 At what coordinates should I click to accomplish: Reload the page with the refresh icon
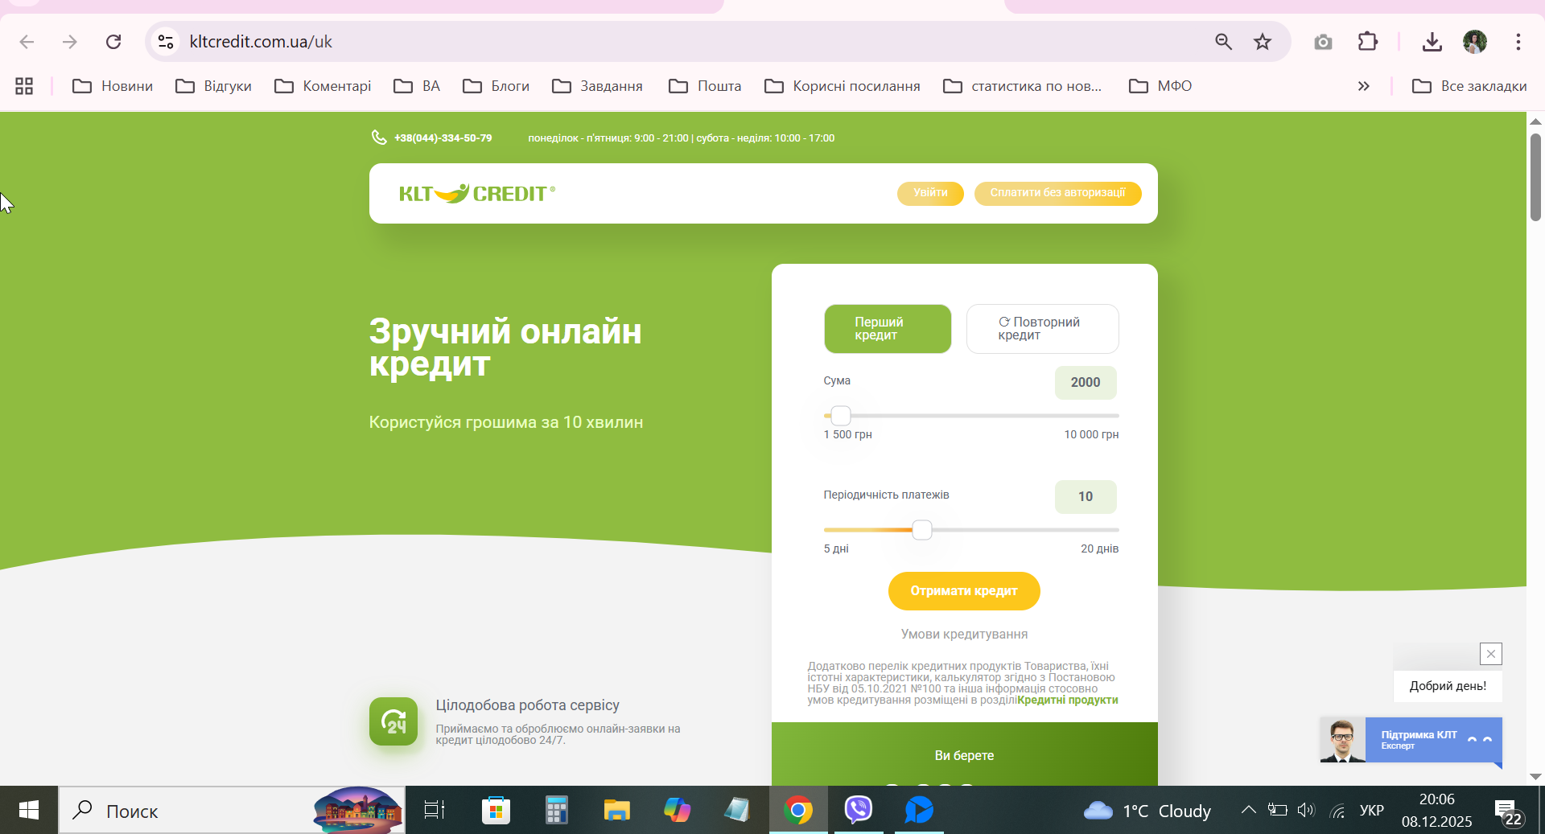point(113,42)
